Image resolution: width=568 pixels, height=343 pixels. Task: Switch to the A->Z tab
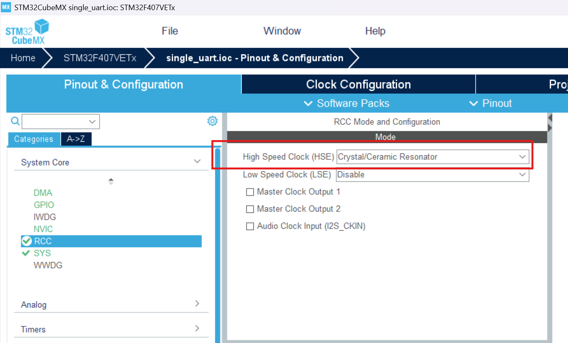(76, 139)
